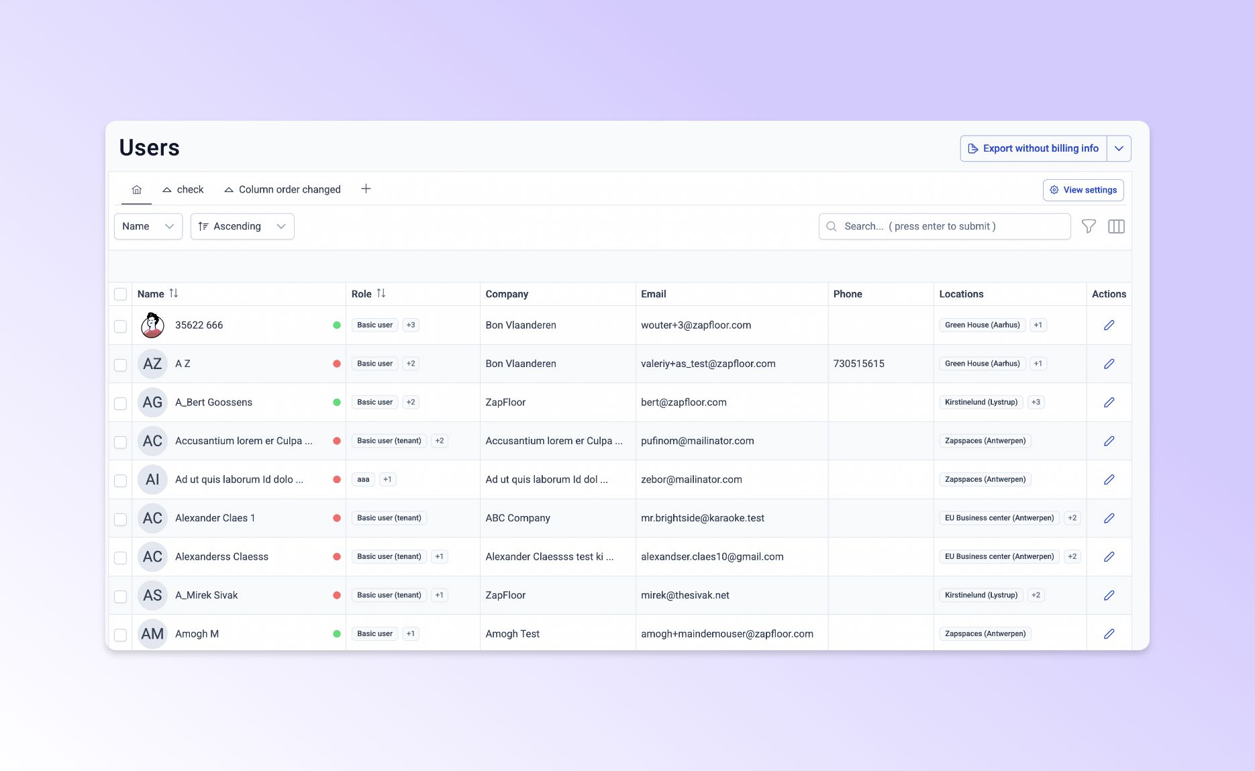Expand export options chevron

[1119, 148]
